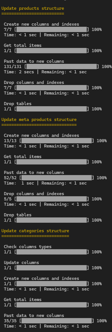Viewport: 112px width, 332px height.
Task: Click the 131/131 progress bar
Action: [x=62, y=67]
